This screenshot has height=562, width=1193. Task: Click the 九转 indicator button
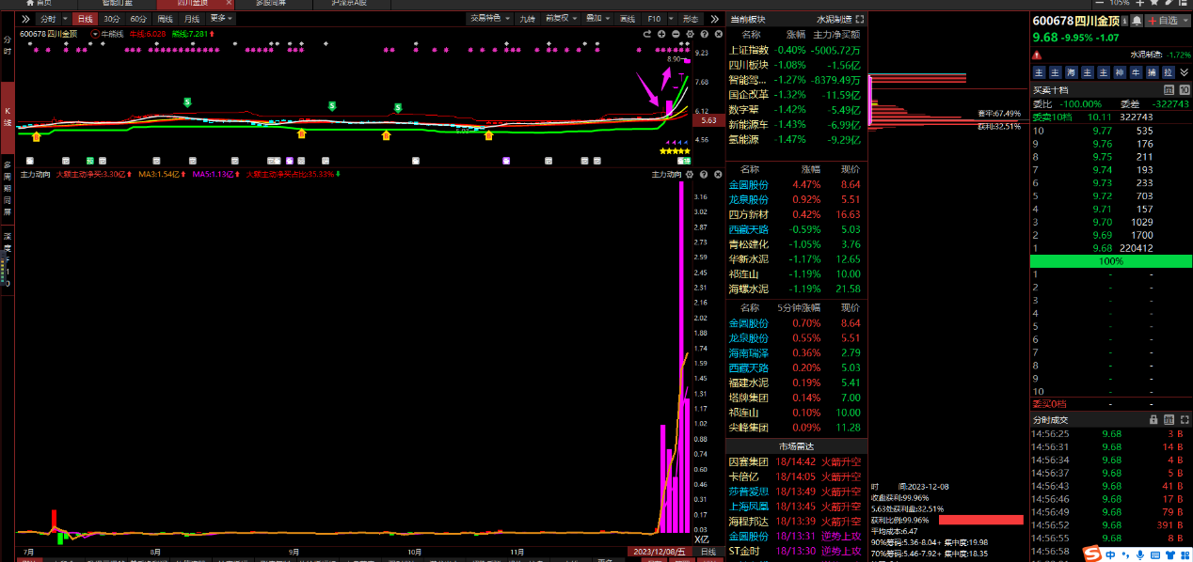click(x=527, y=19)
